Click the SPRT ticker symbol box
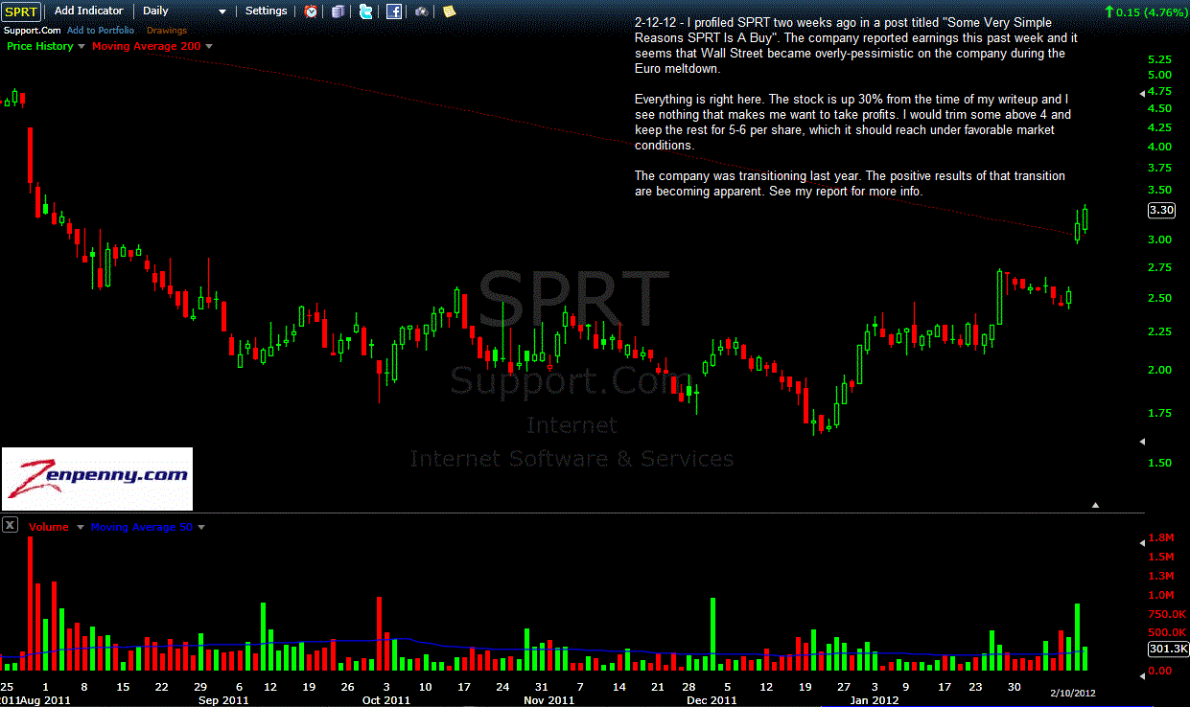The width and height of the screenshot is (1190, 707). 21,11
